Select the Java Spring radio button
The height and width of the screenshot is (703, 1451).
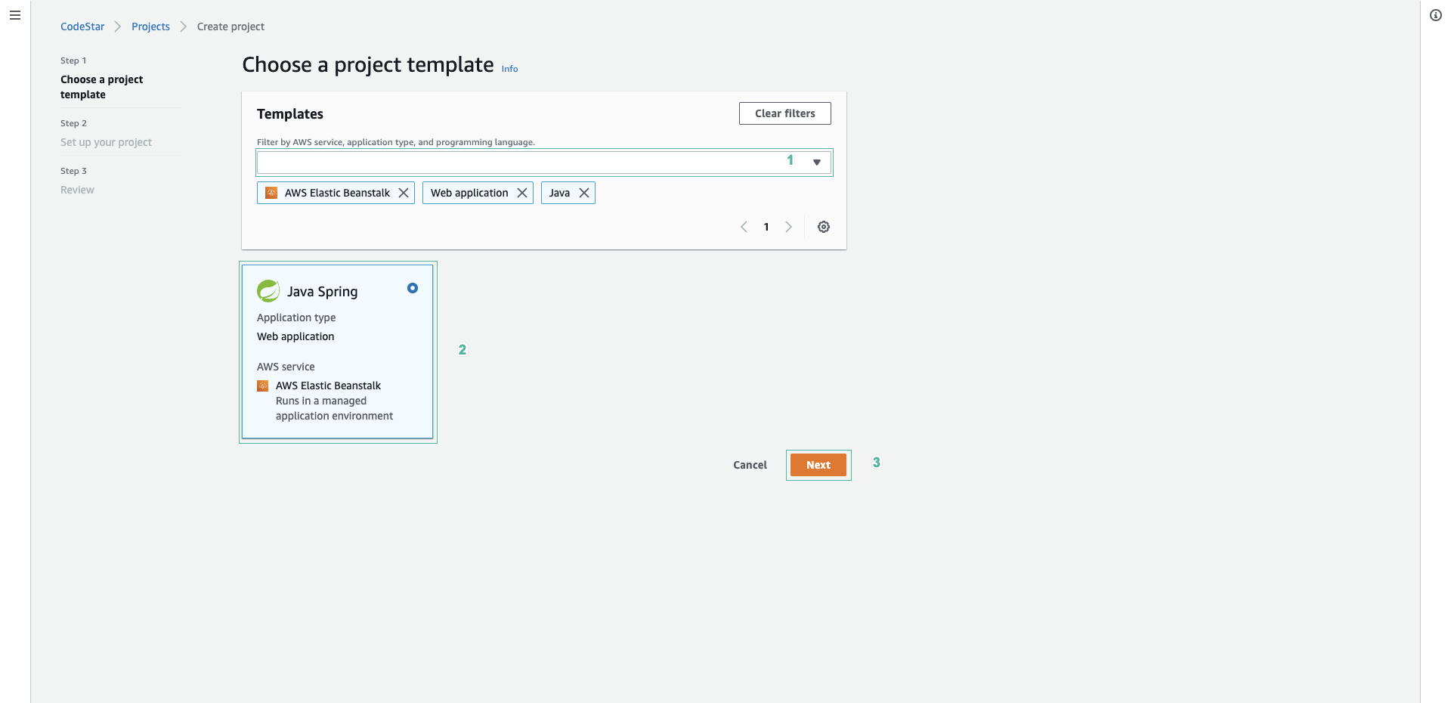pos(413,288)
